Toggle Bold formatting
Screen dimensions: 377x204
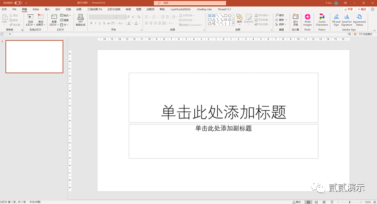[91, 23]
